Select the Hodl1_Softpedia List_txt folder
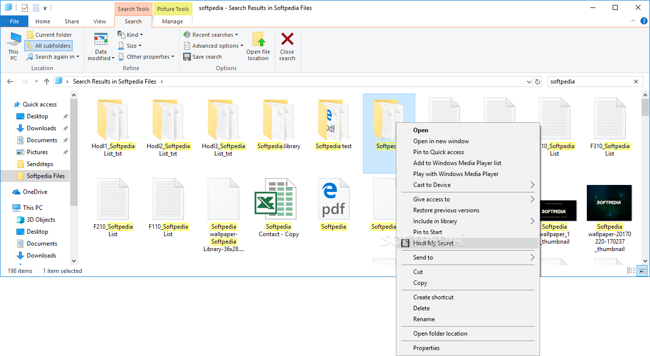The width and height of the screenshot is (650, 356). click(113, 127)
